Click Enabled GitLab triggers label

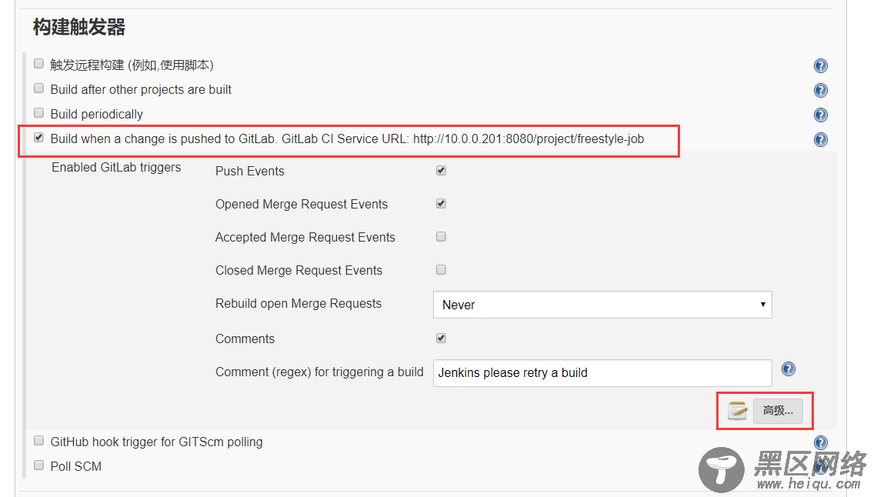[x=116, y=168]
